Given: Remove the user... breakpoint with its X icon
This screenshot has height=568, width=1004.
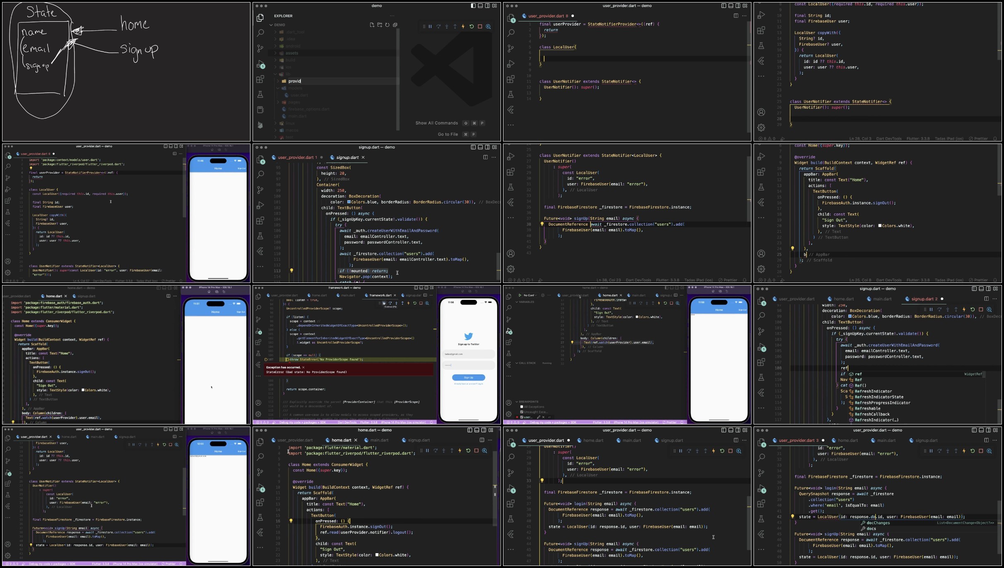Looking at the screenshot, I should pyautogui.click(x=543, y=417).
